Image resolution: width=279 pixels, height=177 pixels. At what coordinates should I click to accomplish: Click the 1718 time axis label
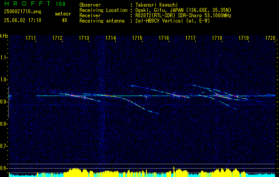217,38
